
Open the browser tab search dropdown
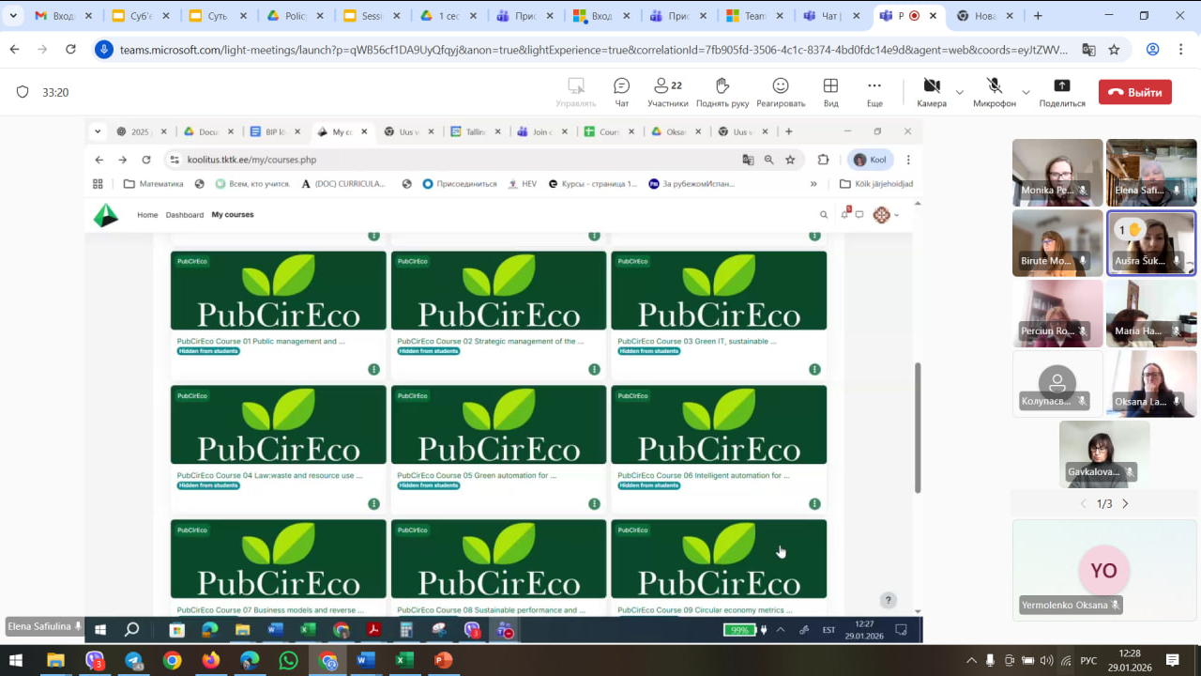click(13, 16)
